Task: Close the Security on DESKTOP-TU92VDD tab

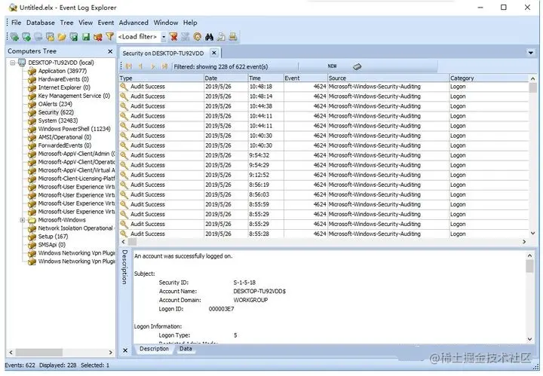Action: (214, 53)
